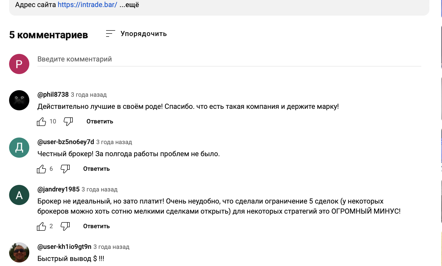Open the @jandrey1985 username link
This screenshot has width=442, height=266.
point(58,189)
